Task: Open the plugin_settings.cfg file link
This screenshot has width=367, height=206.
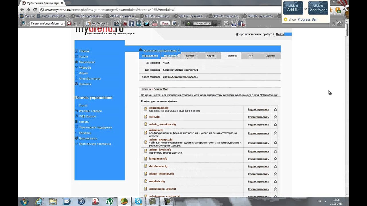Action: coord(161,174)
